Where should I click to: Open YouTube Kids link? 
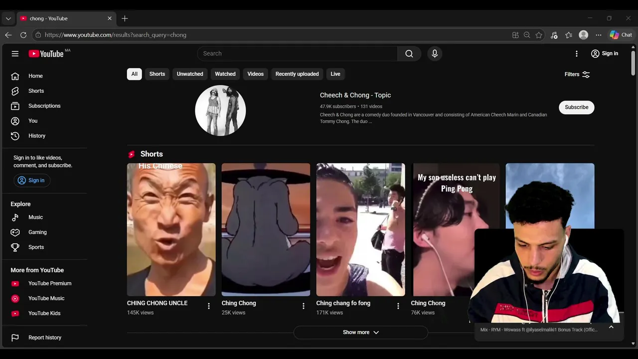[x=45, y=313]
